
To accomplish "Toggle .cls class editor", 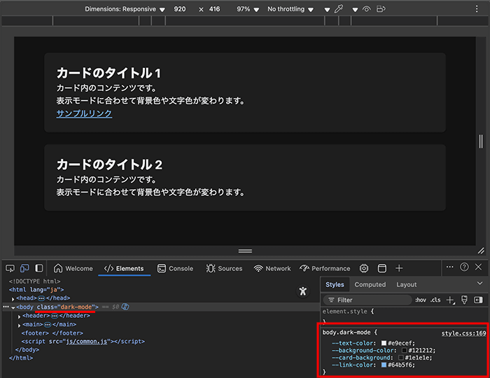I will pyautogui.click(x=435, y=300).
